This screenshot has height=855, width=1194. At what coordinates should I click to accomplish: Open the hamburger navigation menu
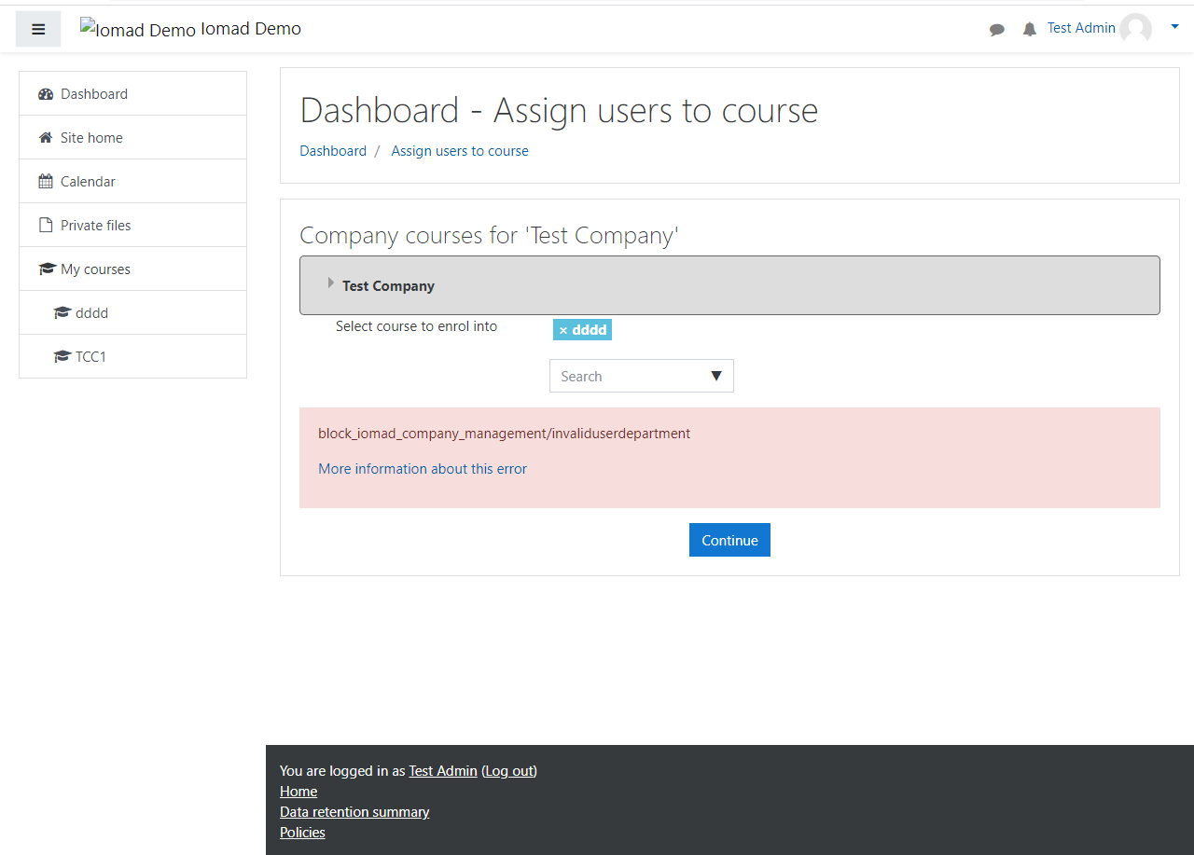point(37,28)
